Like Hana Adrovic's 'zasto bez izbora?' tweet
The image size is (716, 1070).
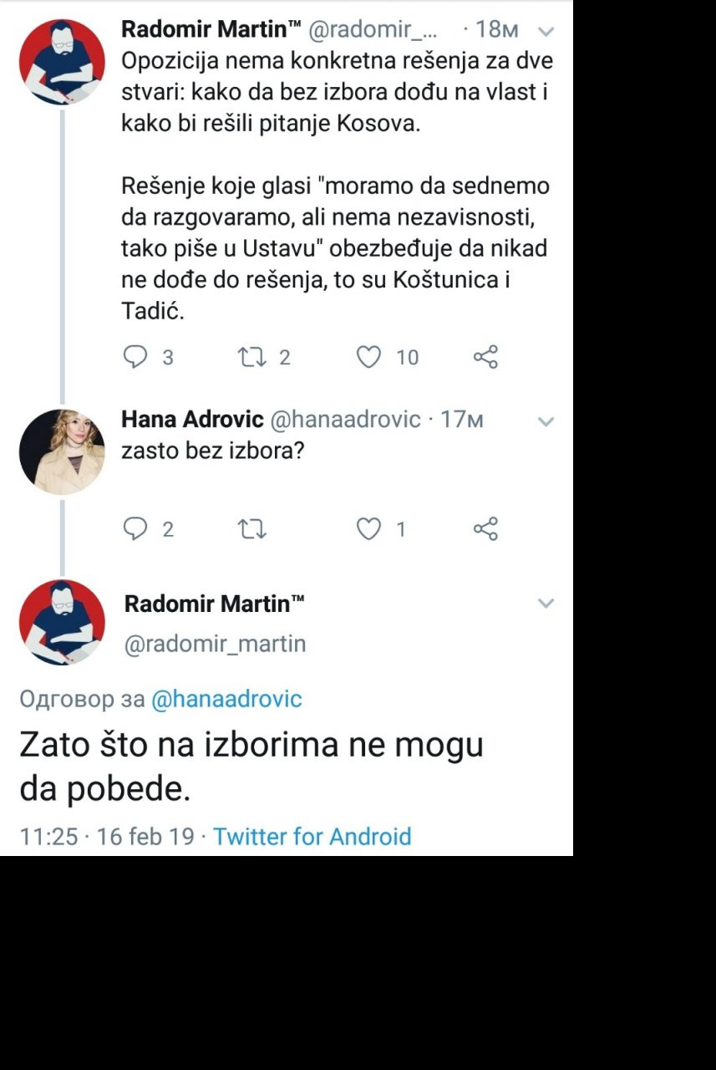tap(369, 529)
